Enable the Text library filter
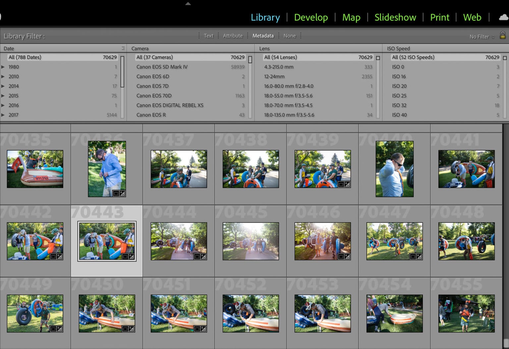509x349 pixels. pos(208,36)
